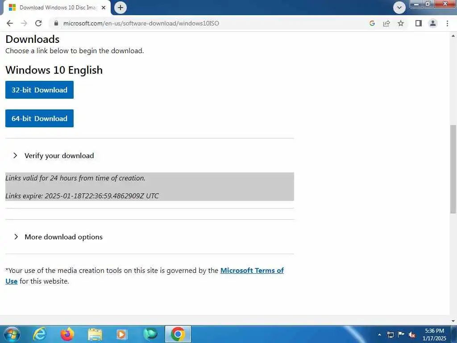Go back to the previous page
This screenshot has height=343, width=457.
(x=10, y=23)
